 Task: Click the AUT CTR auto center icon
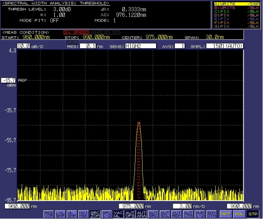point(188,214)
